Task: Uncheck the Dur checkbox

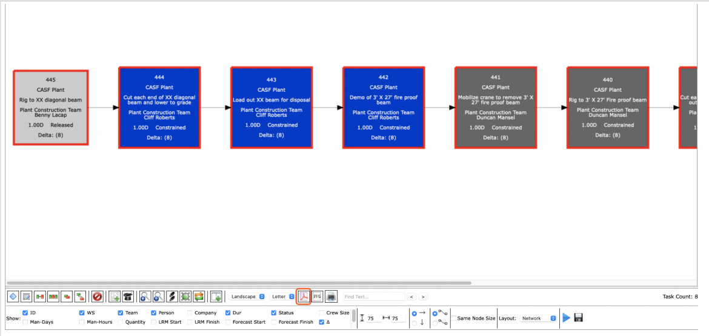Action: point(228,312)
